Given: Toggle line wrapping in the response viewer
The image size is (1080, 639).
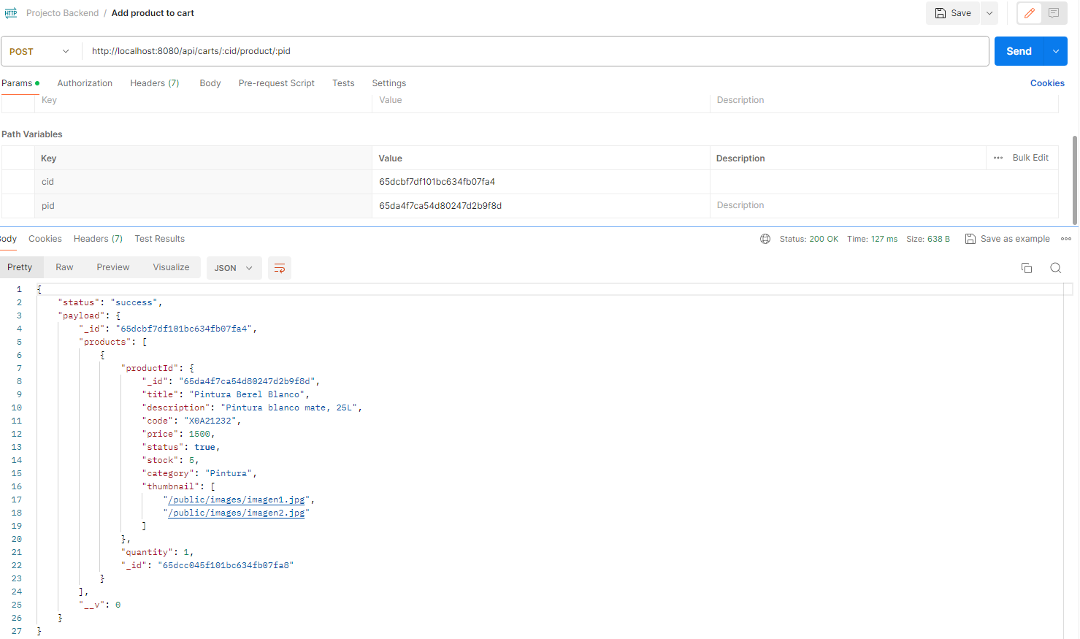Looking at the screenshot, I should [x=280, y=267].
